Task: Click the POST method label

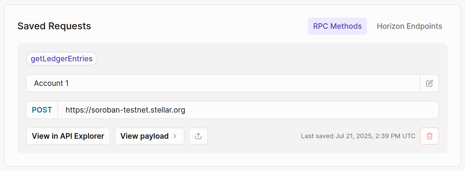Action: [42, 110]
